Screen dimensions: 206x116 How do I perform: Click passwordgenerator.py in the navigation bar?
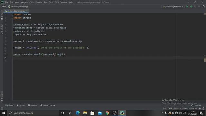coord(18,6)
